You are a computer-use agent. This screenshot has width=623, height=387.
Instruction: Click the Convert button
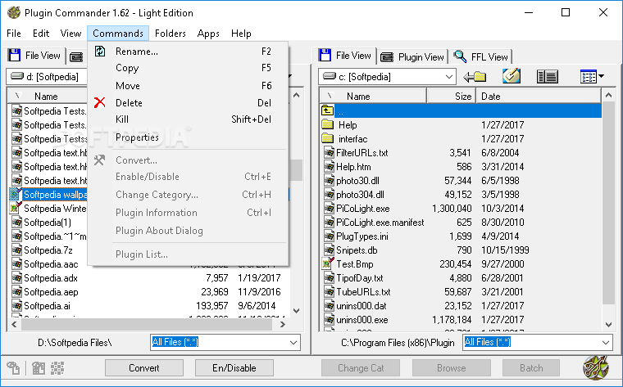[143, 368]
